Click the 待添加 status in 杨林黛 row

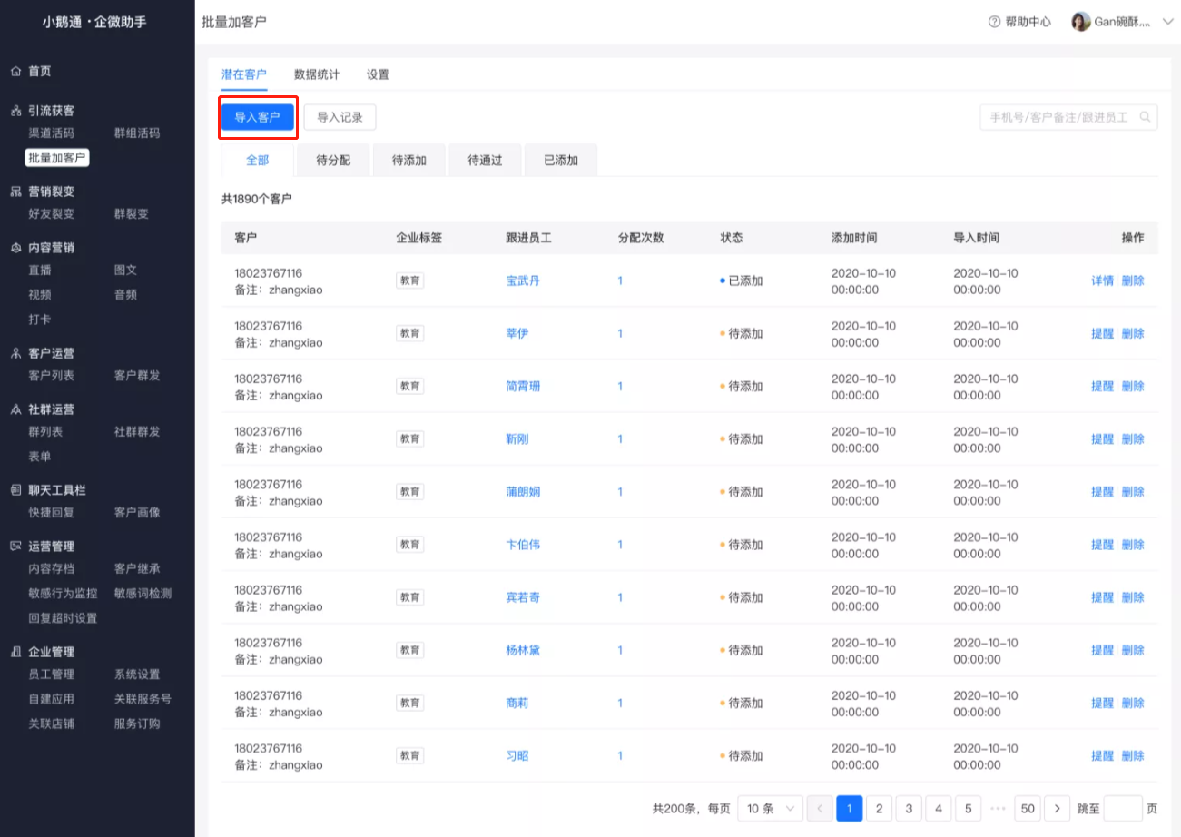coord(742,651)
